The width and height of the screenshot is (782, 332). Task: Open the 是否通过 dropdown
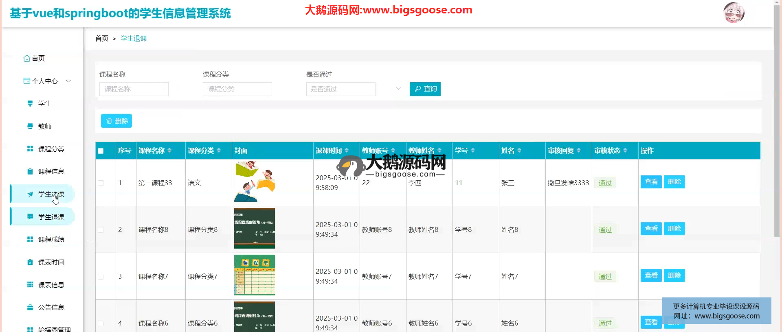[x=354, y=89]
